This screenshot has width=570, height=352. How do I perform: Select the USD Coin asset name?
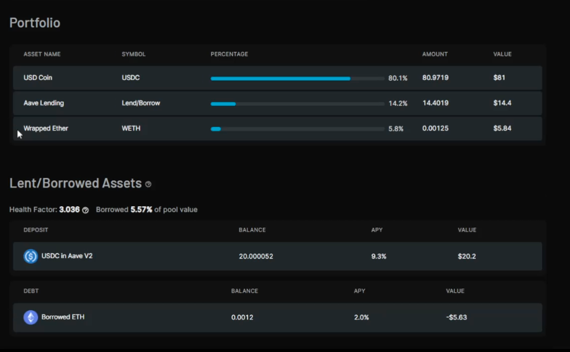click(38, 78)
